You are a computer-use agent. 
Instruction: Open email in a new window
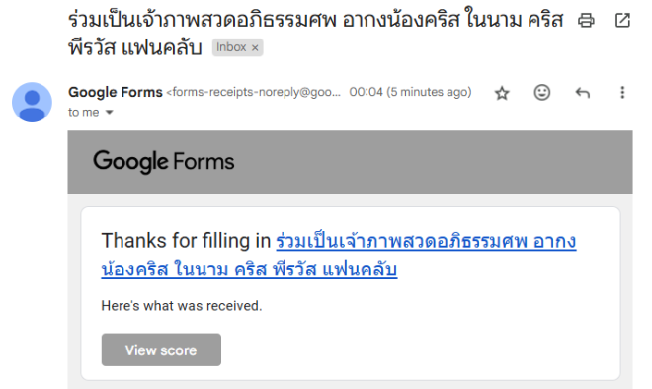[x=622, y=20]
